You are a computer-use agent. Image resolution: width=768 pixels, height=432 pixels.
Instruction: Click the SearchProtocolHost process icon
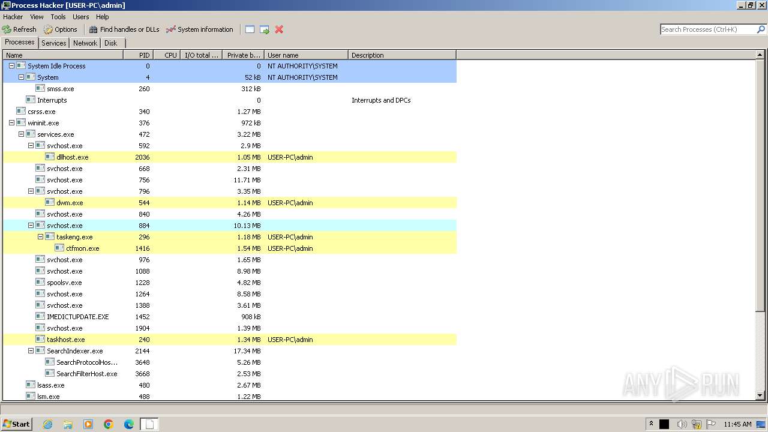(x=50, y=362)
